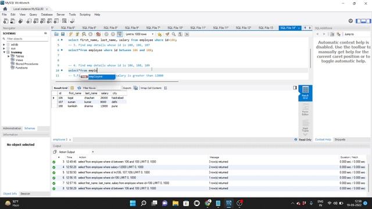Open the File menu
372x209 pixels.
tap(4, 15)
